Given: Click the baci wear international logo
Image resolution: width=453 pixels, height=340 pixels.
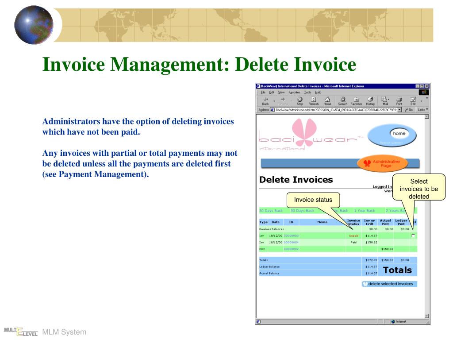Looking at the screenshot, I should tap(311, 135).
